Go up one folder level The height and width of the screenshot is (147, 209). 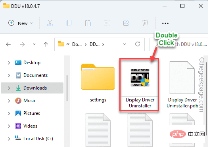(x=46, y=44)
